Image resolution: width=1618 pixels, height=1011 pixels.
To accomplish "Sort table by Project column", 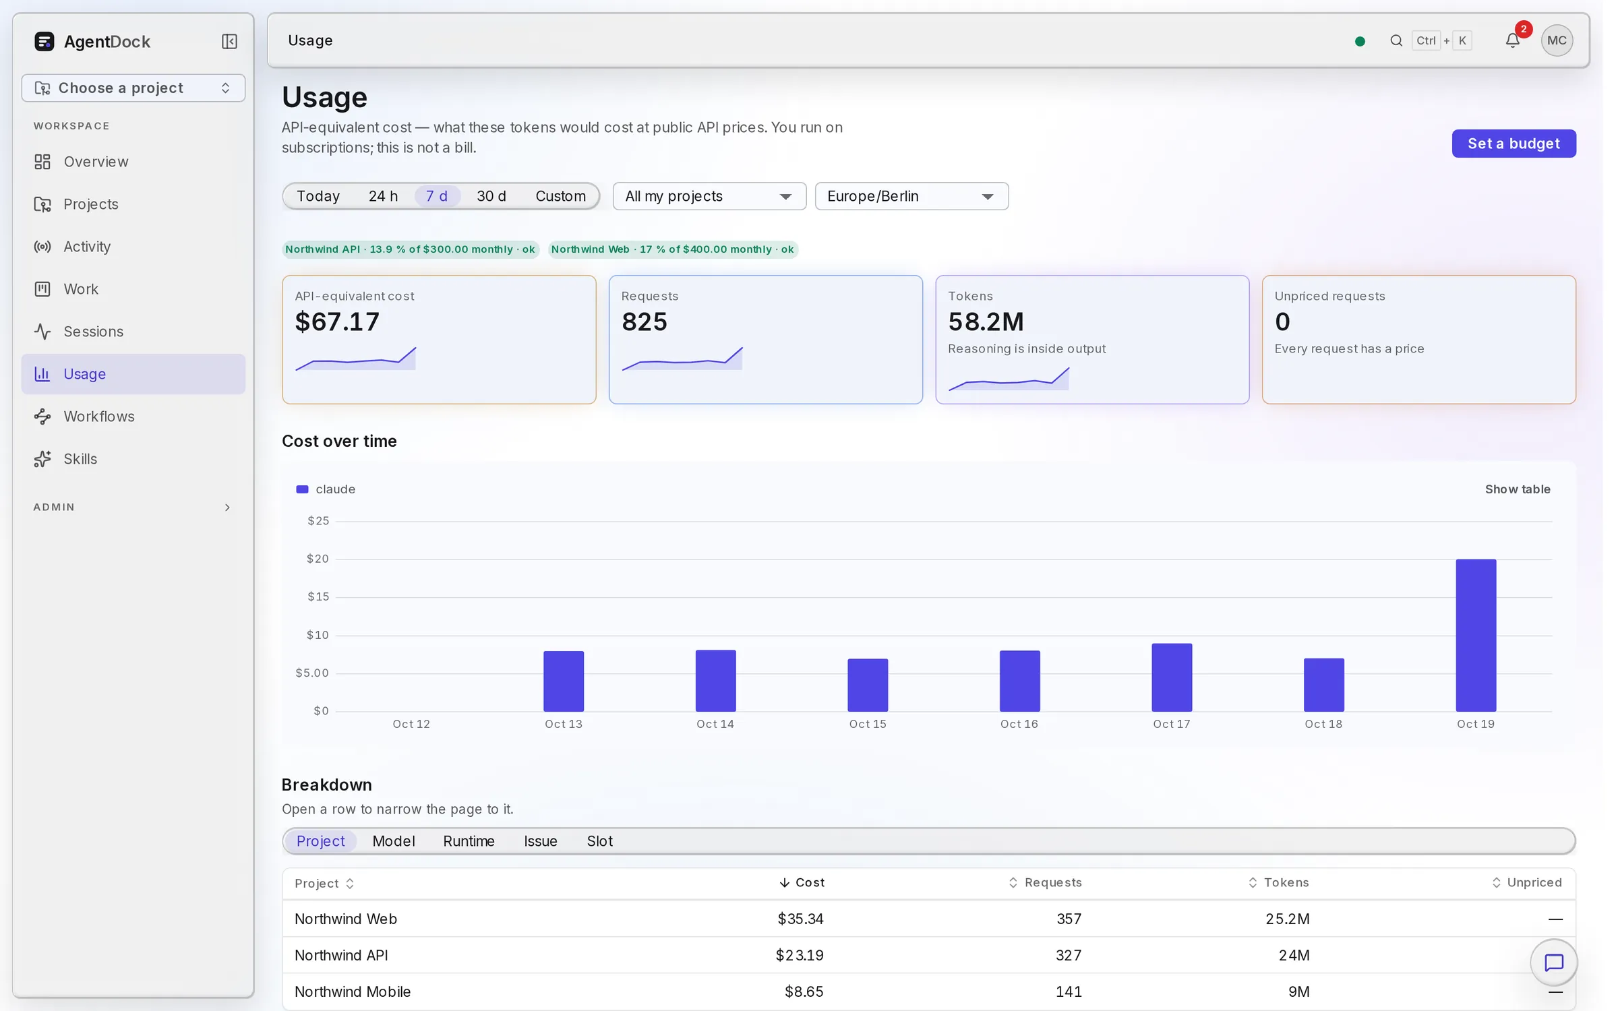I will [x=324, y=884].
